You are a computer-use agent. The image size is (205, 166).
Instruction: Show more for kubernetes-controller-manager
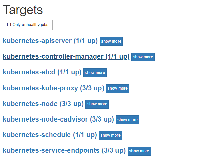pyautogui.click(x=143, y=57)
